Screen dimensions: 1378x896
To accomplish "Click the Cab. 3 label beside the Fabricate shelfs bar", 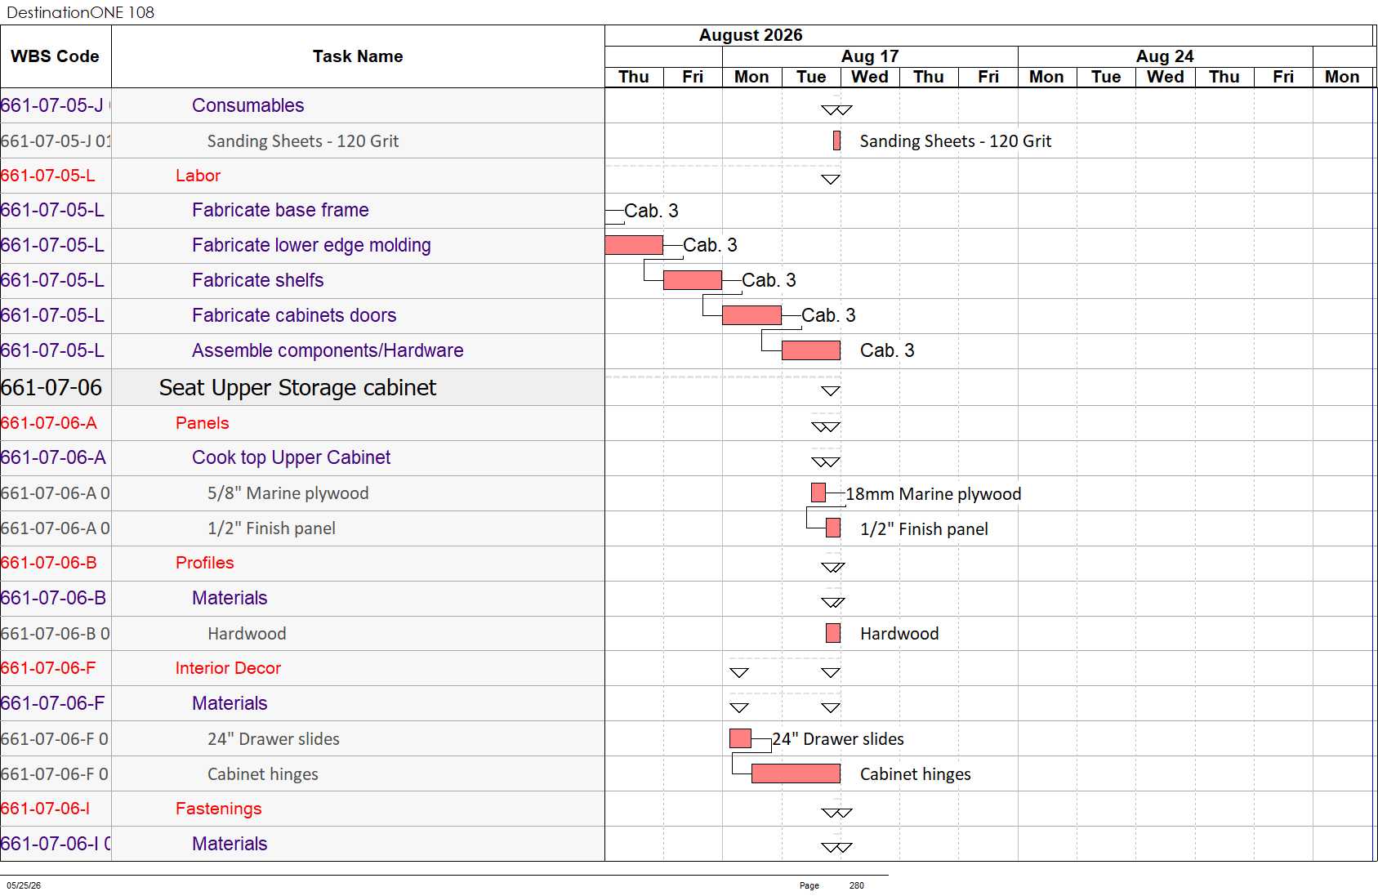I will [x=769, y=280].
